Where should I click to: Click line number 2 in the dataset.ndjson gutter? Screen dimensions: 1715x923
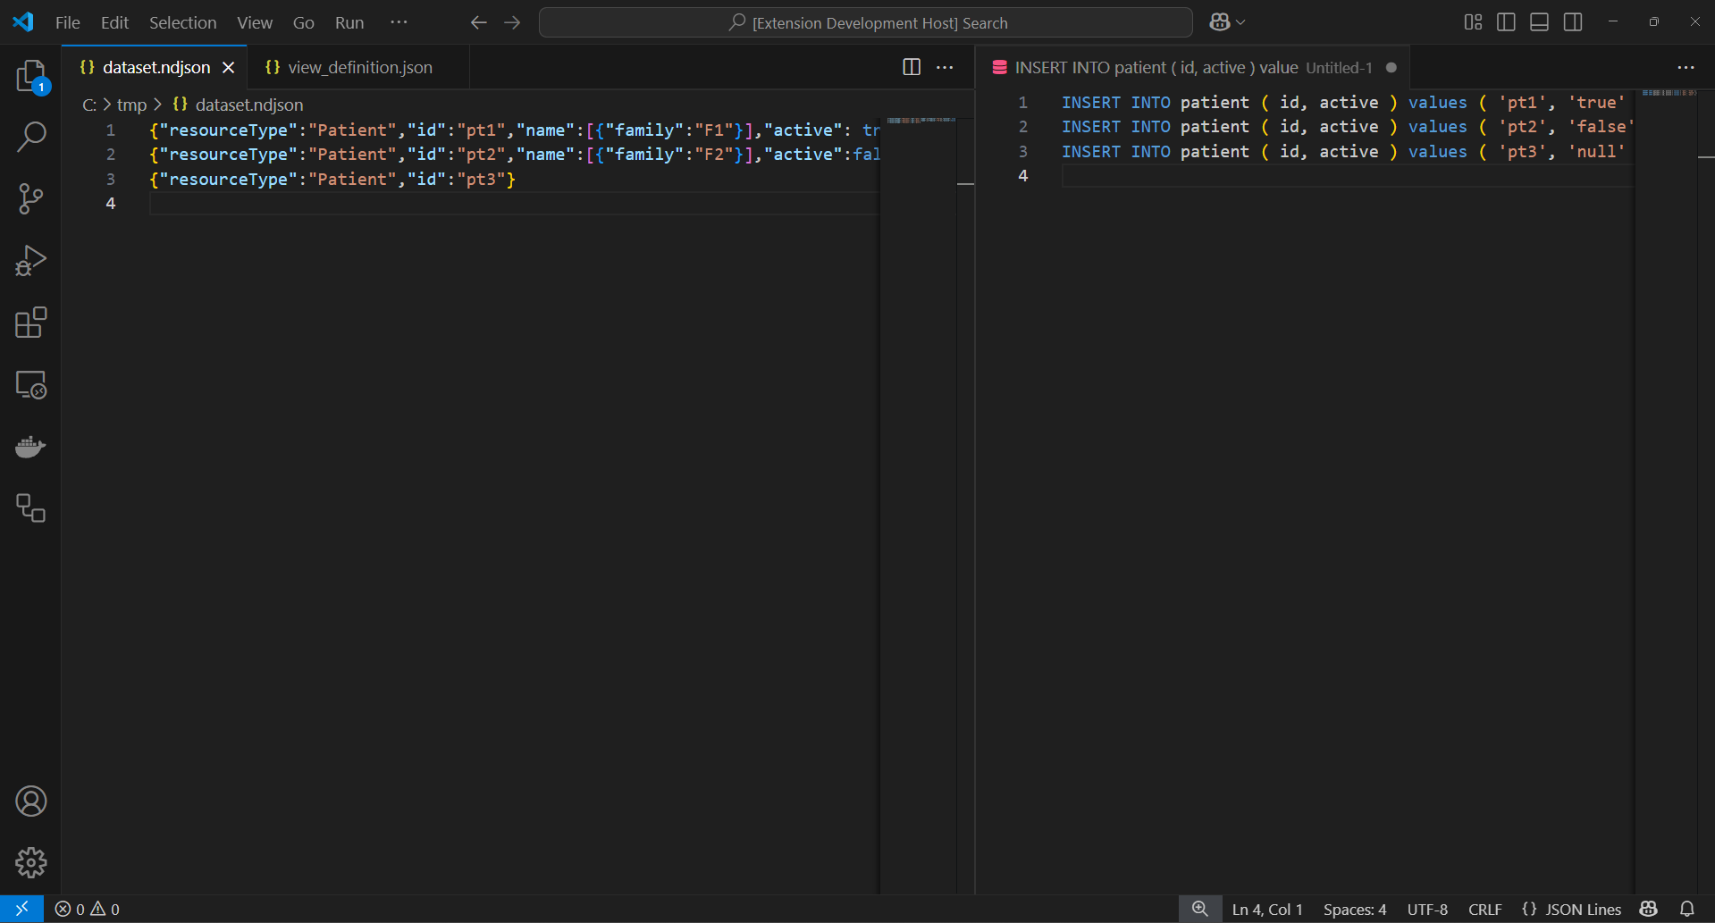tap(111, 155)
